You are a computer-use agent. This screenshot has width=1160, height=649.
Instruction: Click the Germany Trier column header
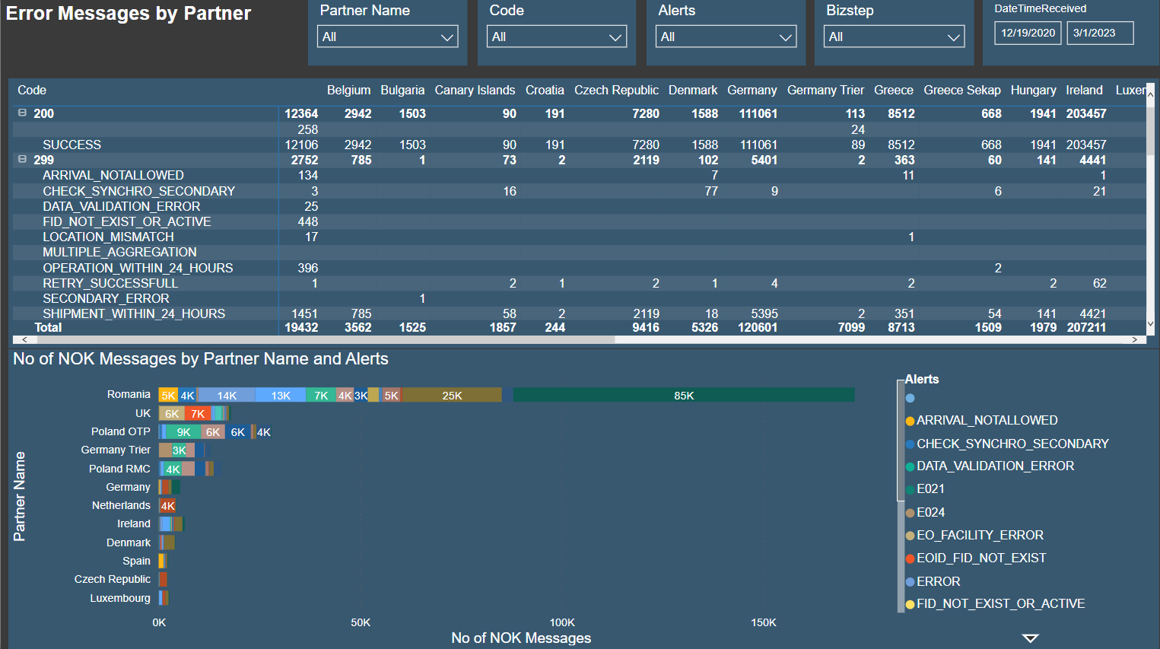point(825,90)
